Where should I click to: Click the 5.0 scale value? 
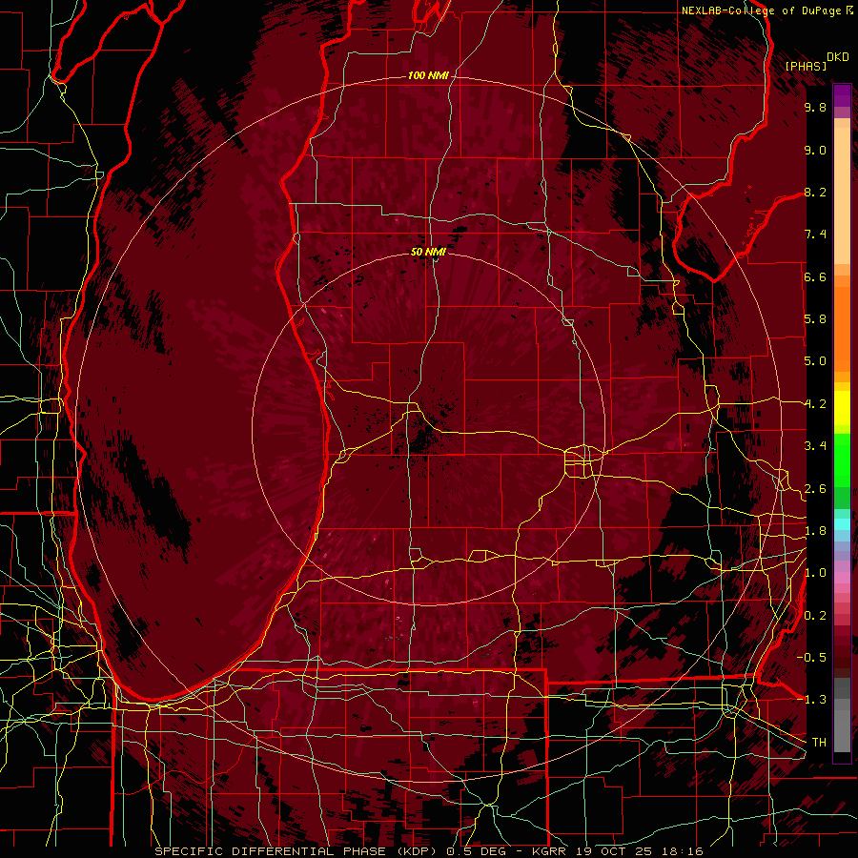(x=815, y=361)
